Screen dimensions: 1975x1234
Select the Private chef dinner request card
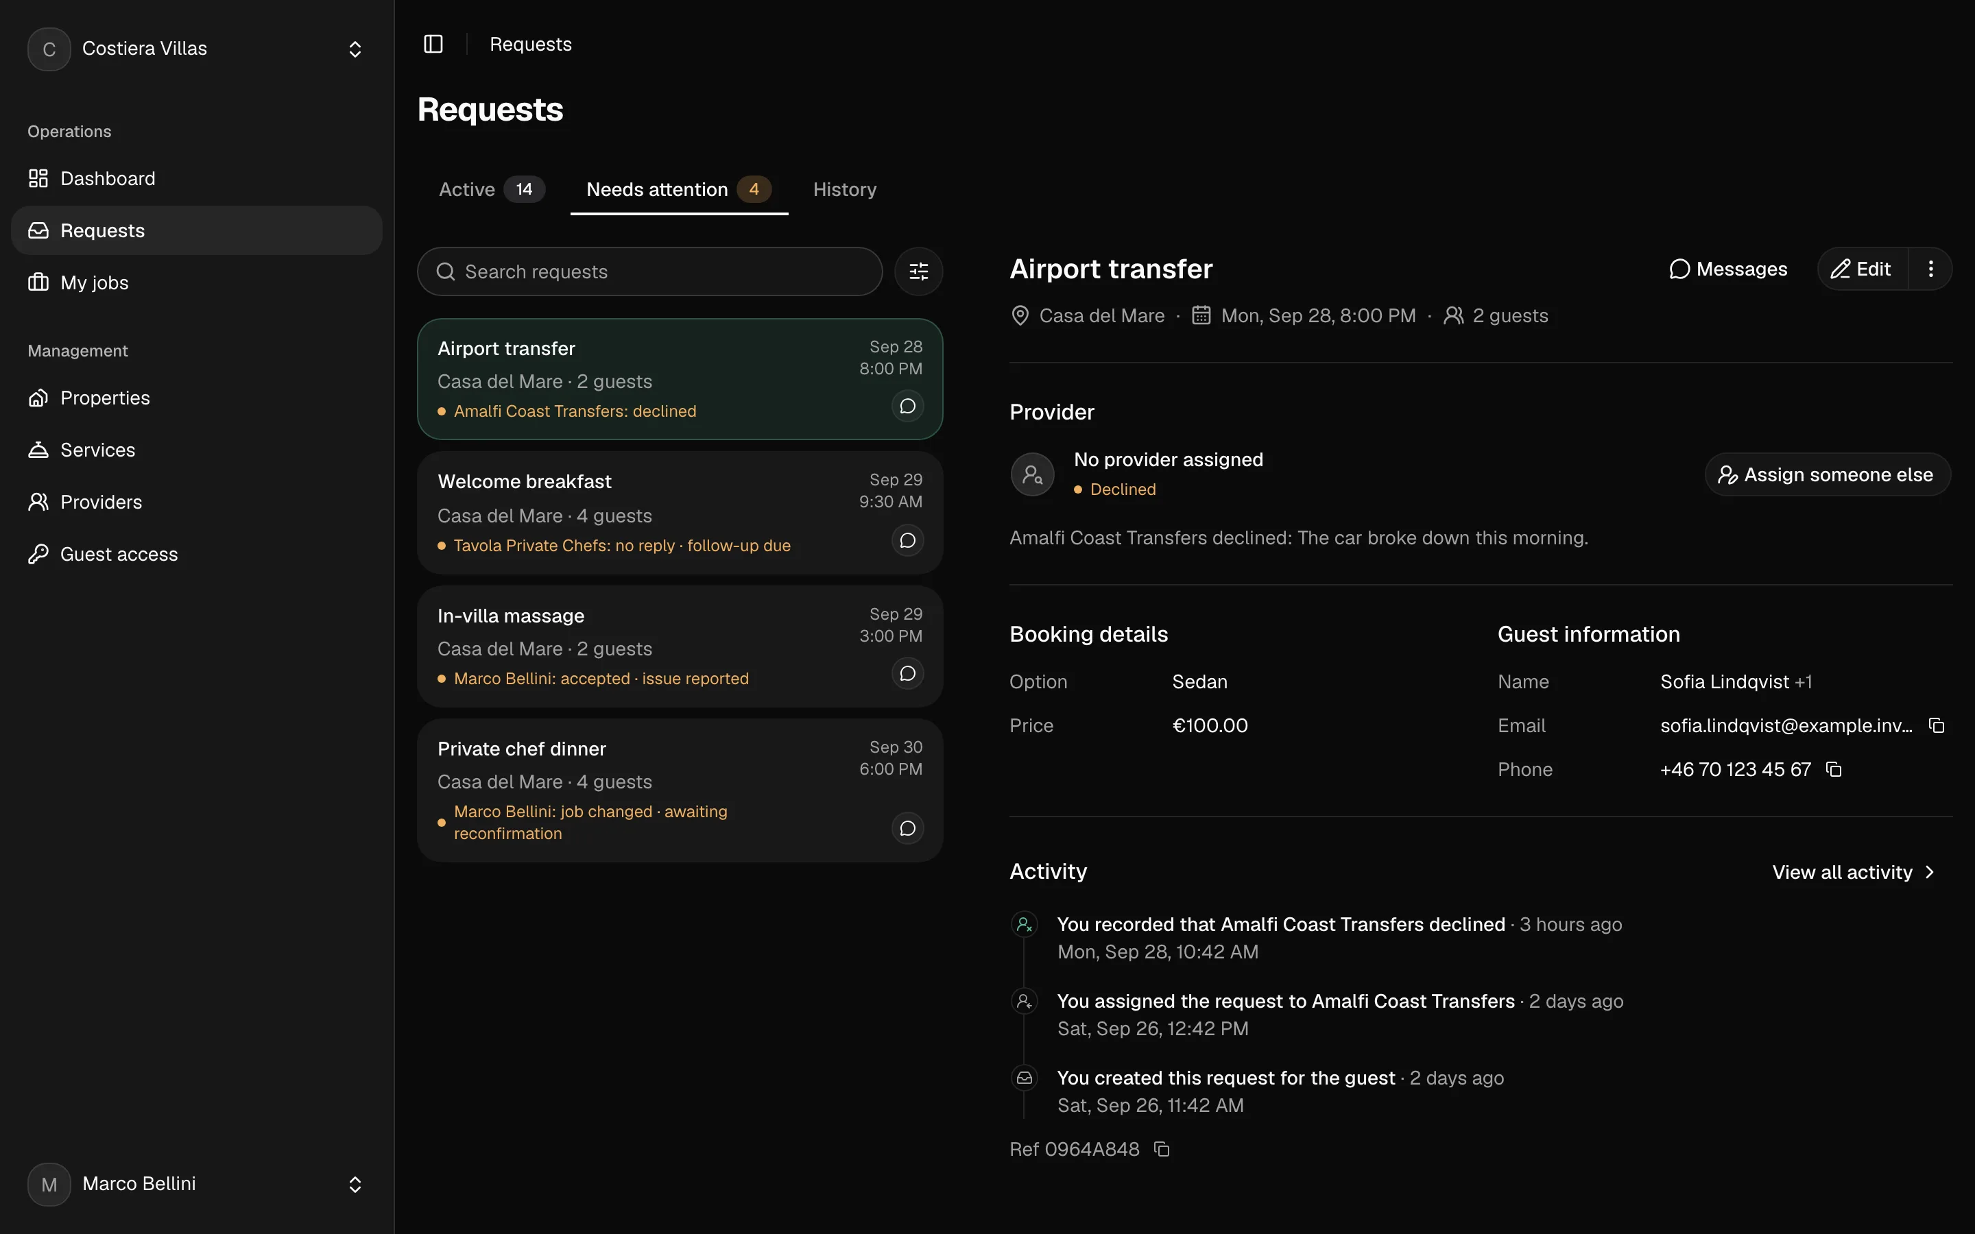click(x=680, y=790)
